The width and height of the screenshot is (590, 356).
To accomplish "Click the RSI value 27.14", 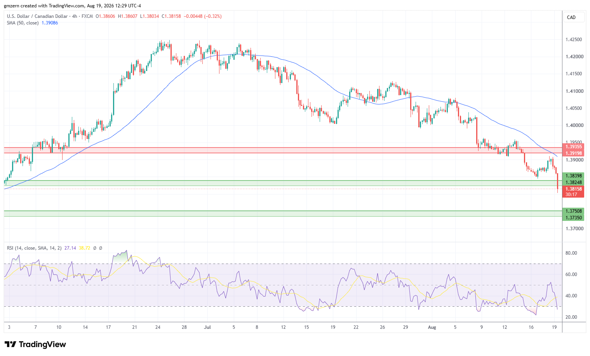I will click(70, 248).
